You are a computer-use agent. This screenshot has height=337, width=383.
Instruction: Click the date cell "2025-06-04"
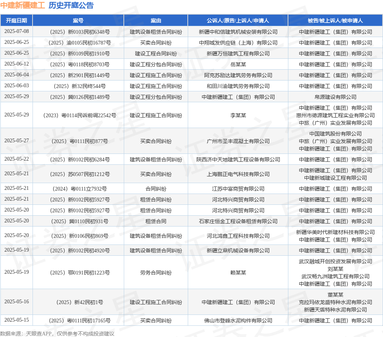[x=16, y=75]
